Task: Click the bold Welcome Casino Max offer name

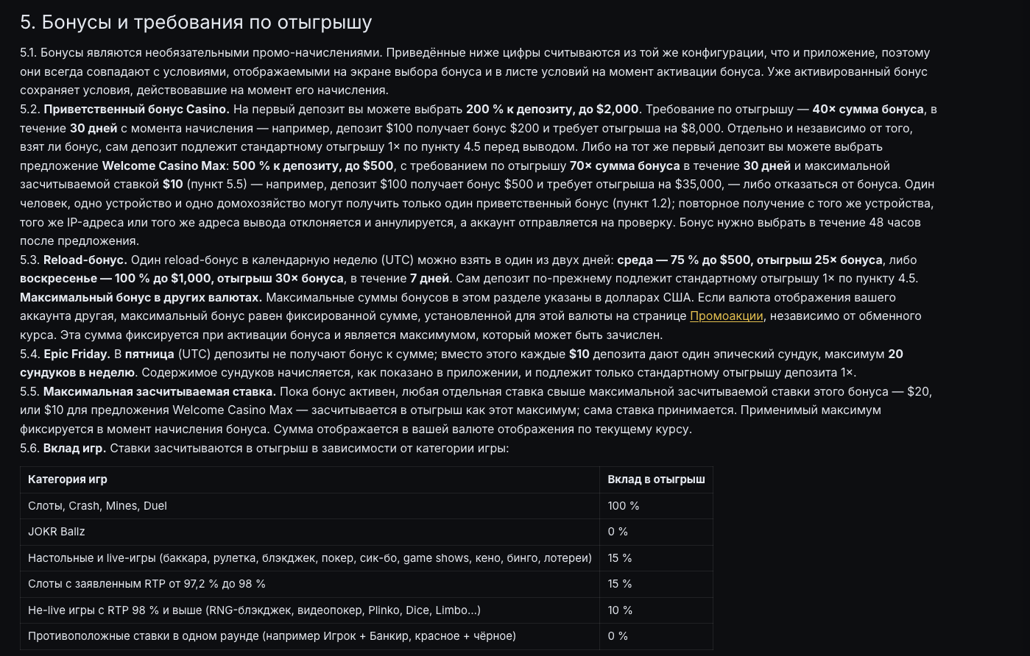Action: point(163,166)
